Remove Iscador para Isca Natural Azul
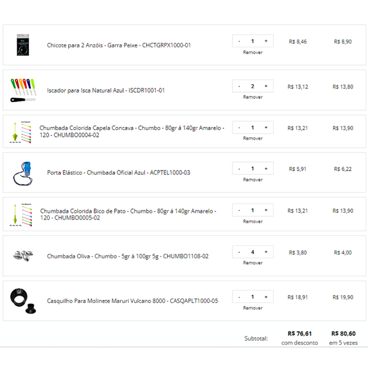Image resolution: width=368 pixels, height=368 pixels. (253, 97)
